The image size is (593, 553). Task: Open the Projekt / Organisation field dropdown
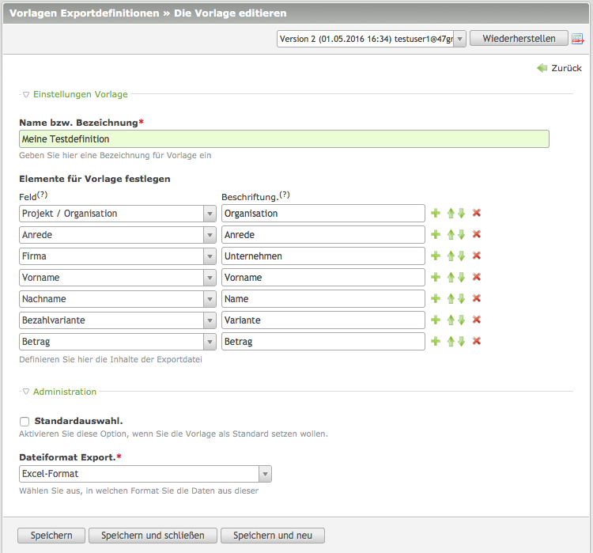(118, 214)
